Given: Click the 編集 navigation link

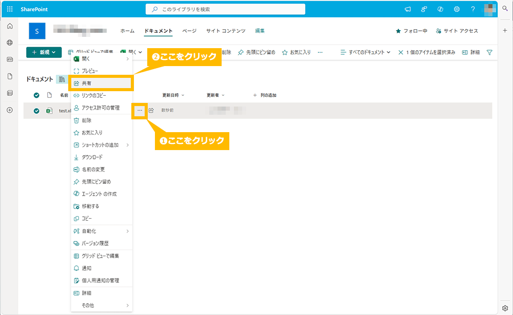Looking at the screenshot, I should pyautogui.click(x=260, y=31).
